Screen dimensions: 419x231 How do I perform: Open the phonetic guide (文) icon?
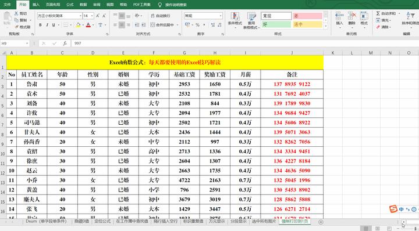101,25
